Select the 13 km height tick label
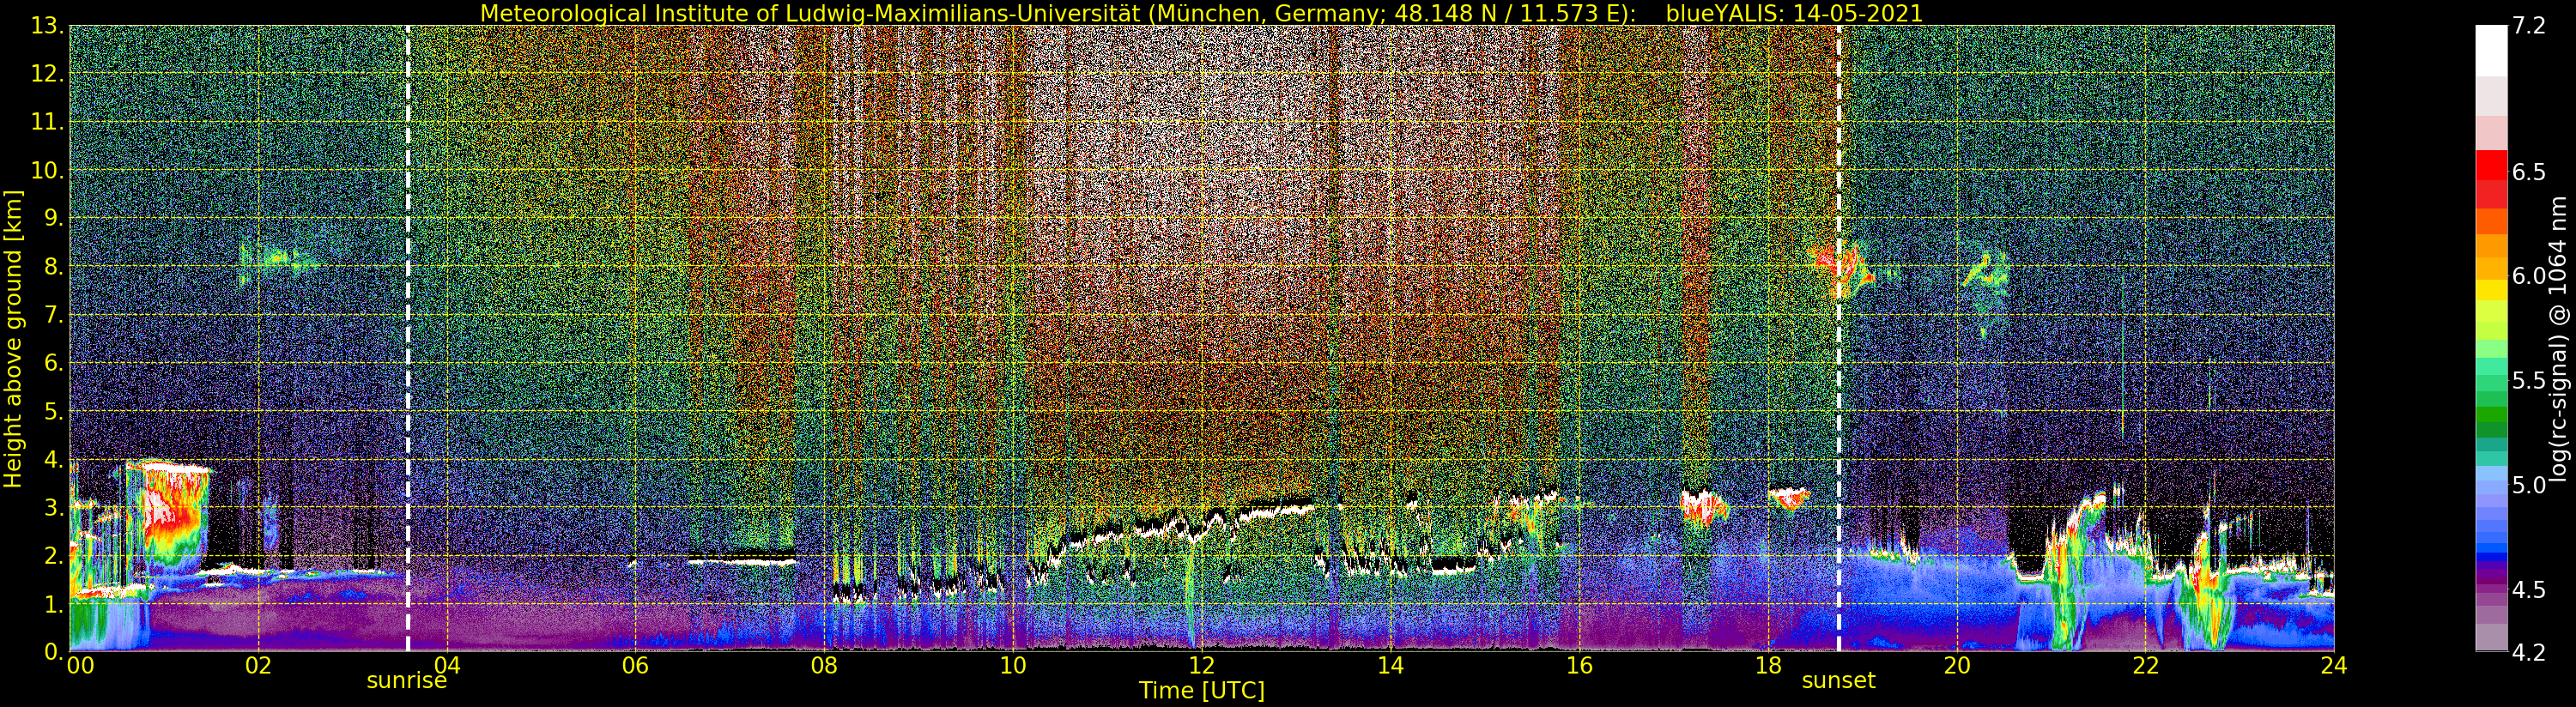 (x=46, y=26)
